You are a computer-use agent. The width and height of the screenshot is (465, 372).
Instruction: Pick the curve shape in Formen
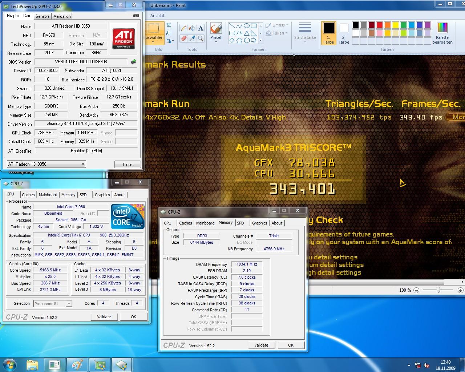coord(239,26)
